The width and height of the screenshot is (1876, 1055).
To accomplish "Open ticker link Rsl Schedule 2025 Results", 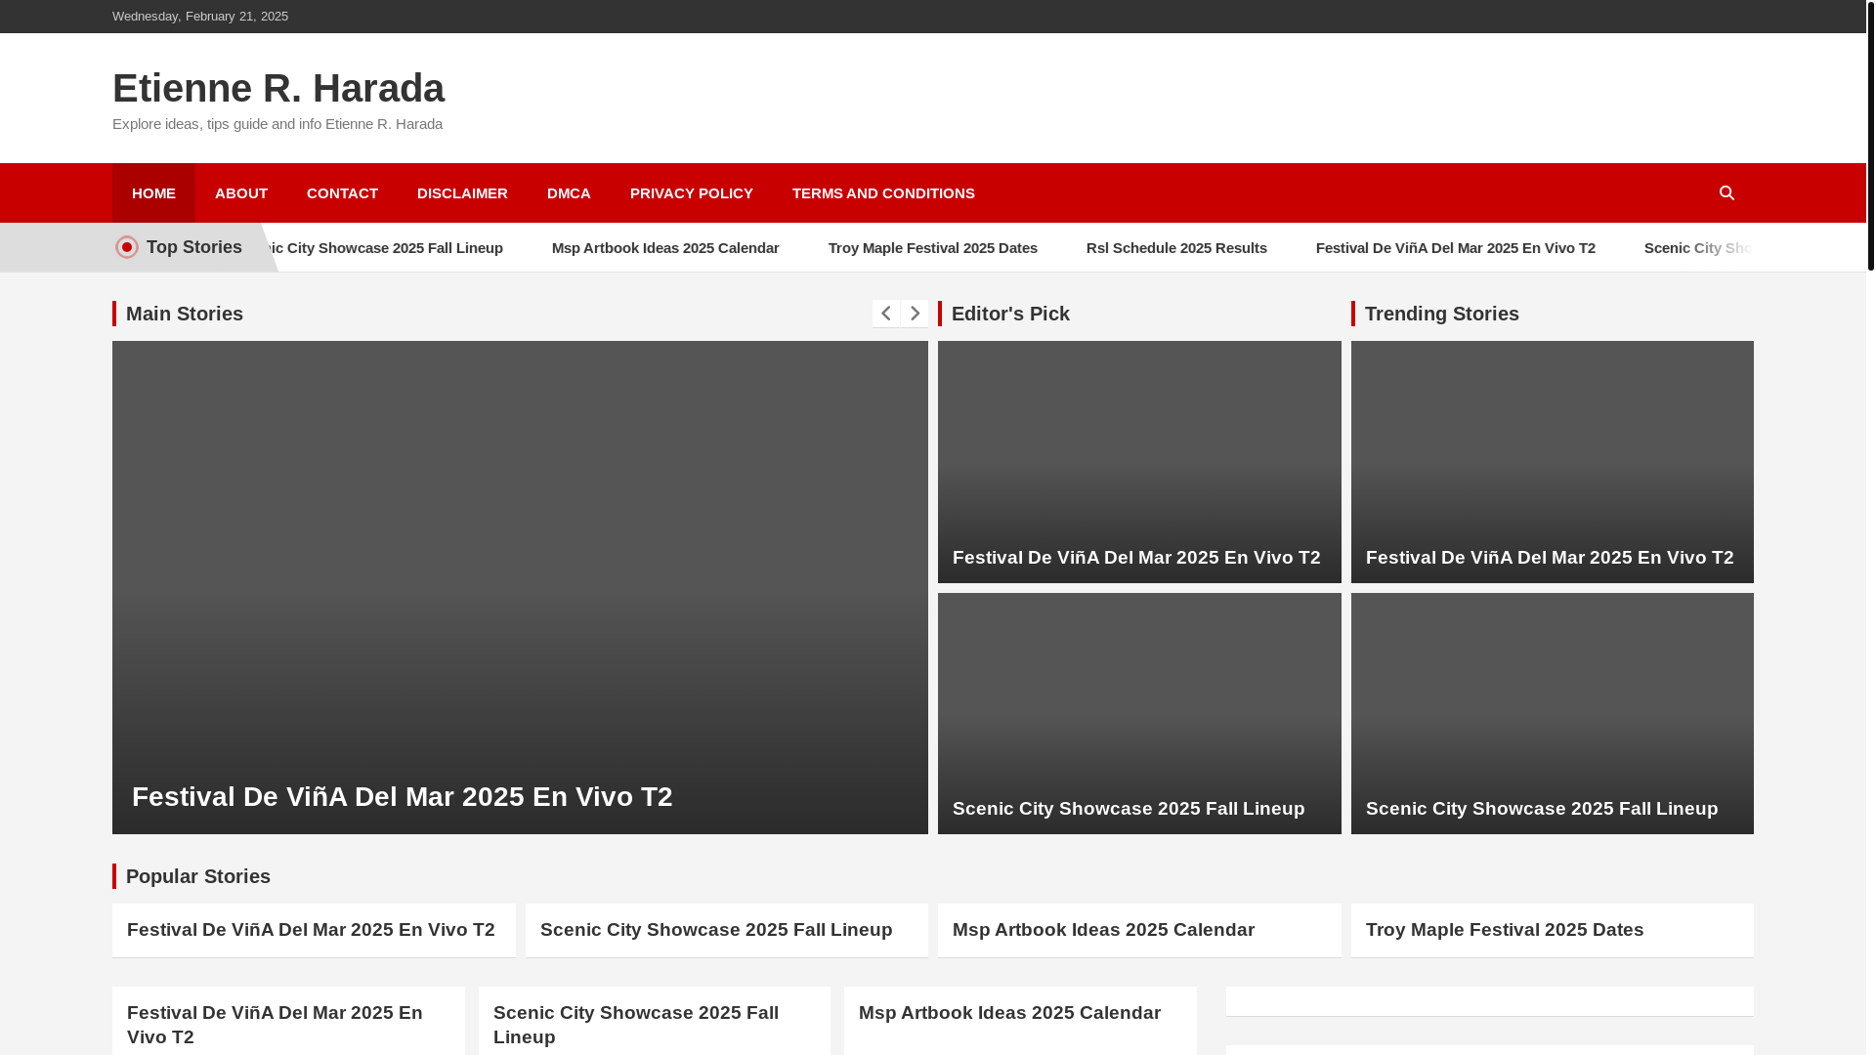I will [1176, 248].
